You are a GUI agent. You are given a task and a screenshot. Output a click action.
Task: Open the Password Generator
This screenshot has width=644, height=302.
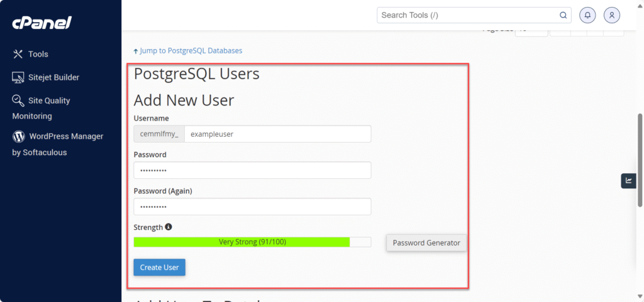coord(426,243)
